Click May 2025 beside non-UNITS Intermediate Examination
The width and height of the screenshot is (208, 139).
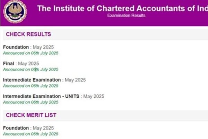tap(75, 80)
